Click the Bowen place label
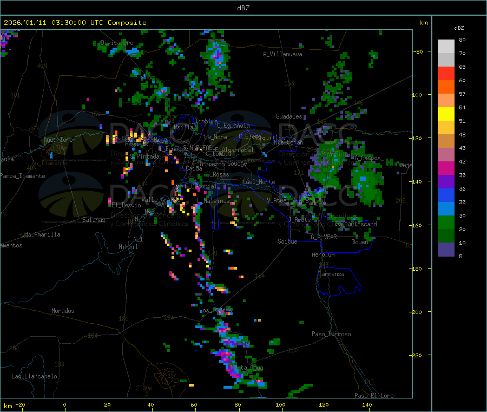 [360, 242]
